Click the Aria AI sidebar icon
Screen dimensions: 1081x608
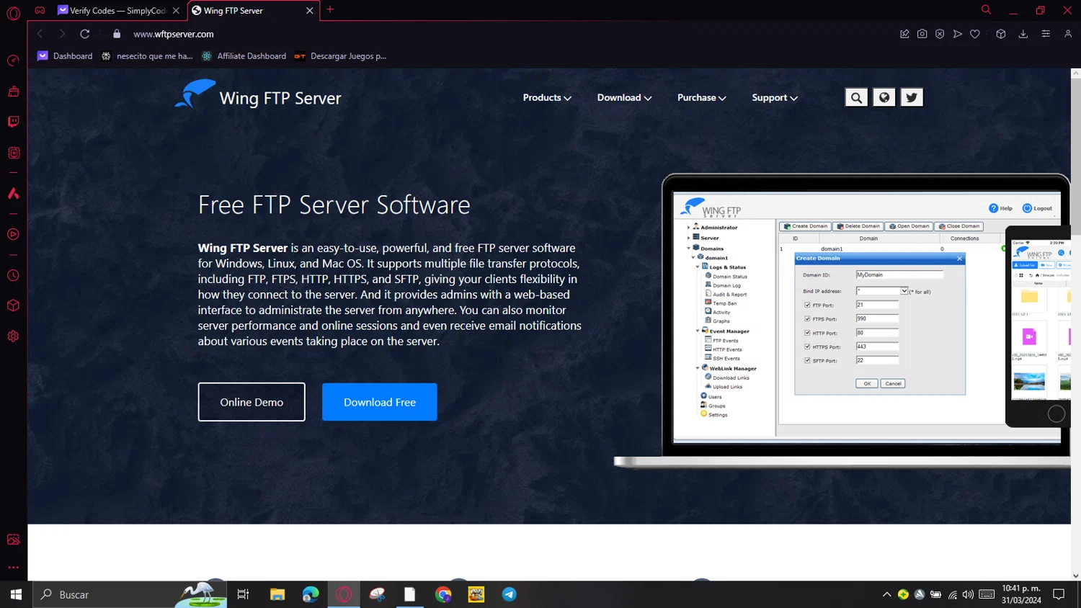13,193
